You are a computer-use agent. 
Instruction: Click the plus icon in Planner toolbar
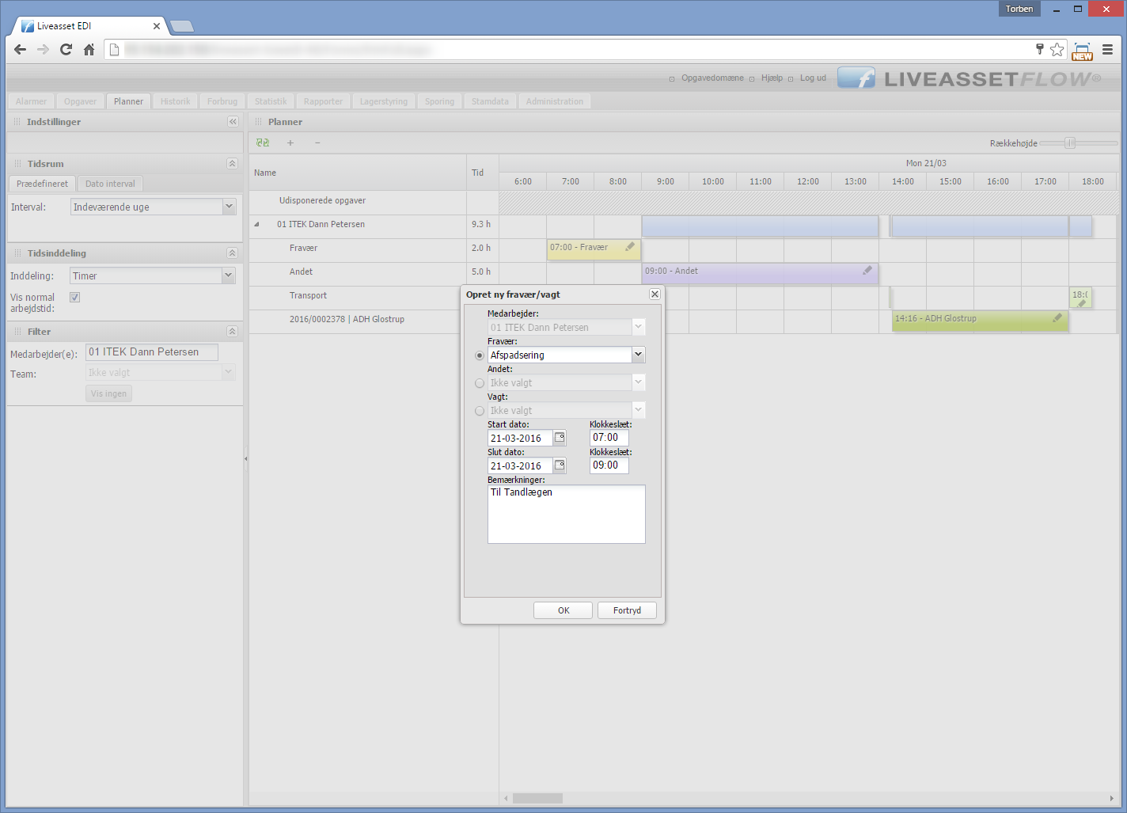click(x=290, y=143)
